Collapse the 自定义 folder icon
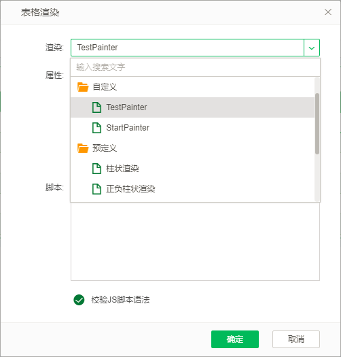The width and height of the screenshot is (341, 357). click(x=83, y=87)
